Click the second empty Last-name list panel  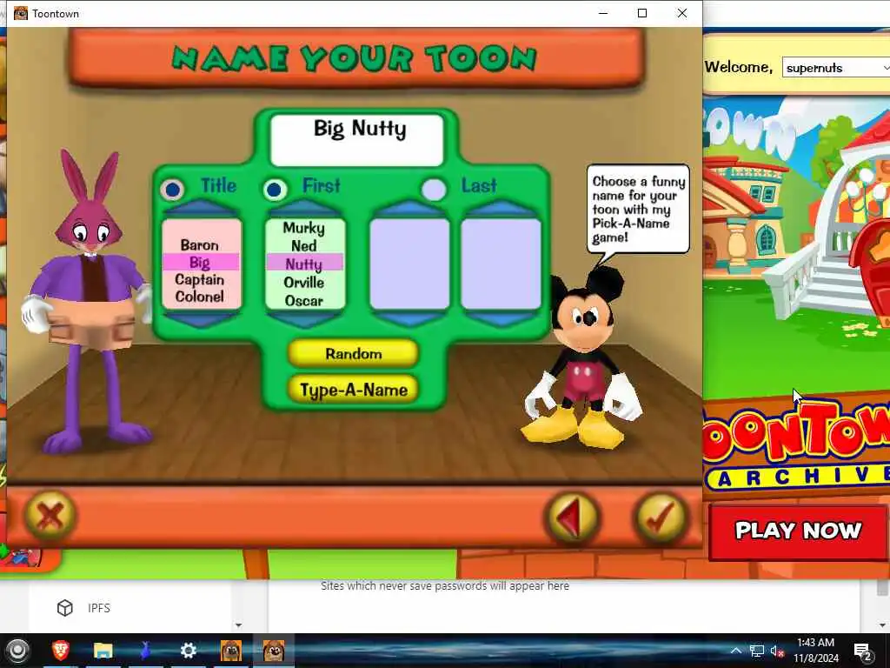(x=501, y=264)
